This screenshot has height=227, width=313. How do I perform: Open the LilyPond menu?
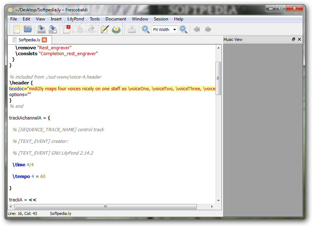point(76,19)
